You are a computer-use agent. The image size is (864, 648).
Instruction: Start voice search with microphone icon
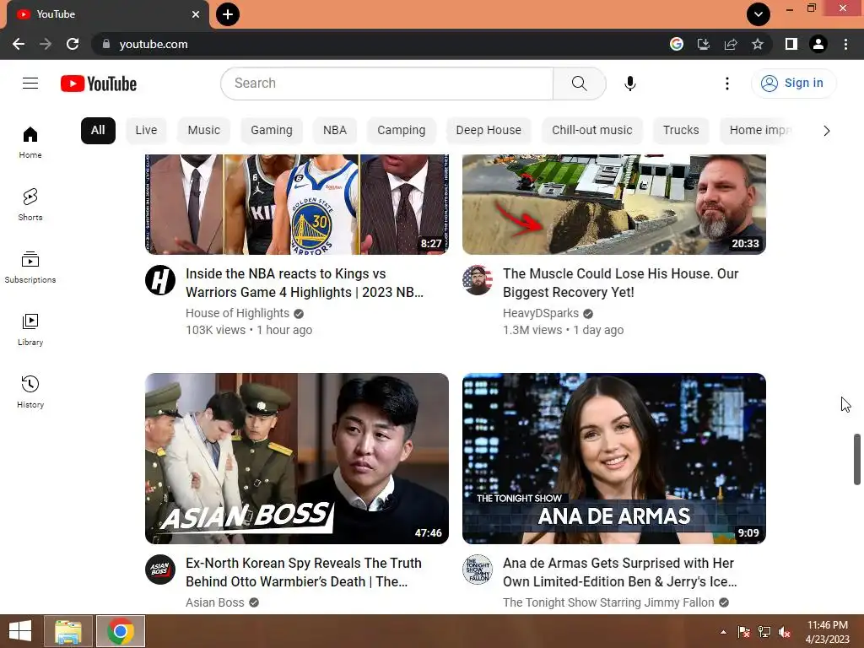[x=629, y=84]
